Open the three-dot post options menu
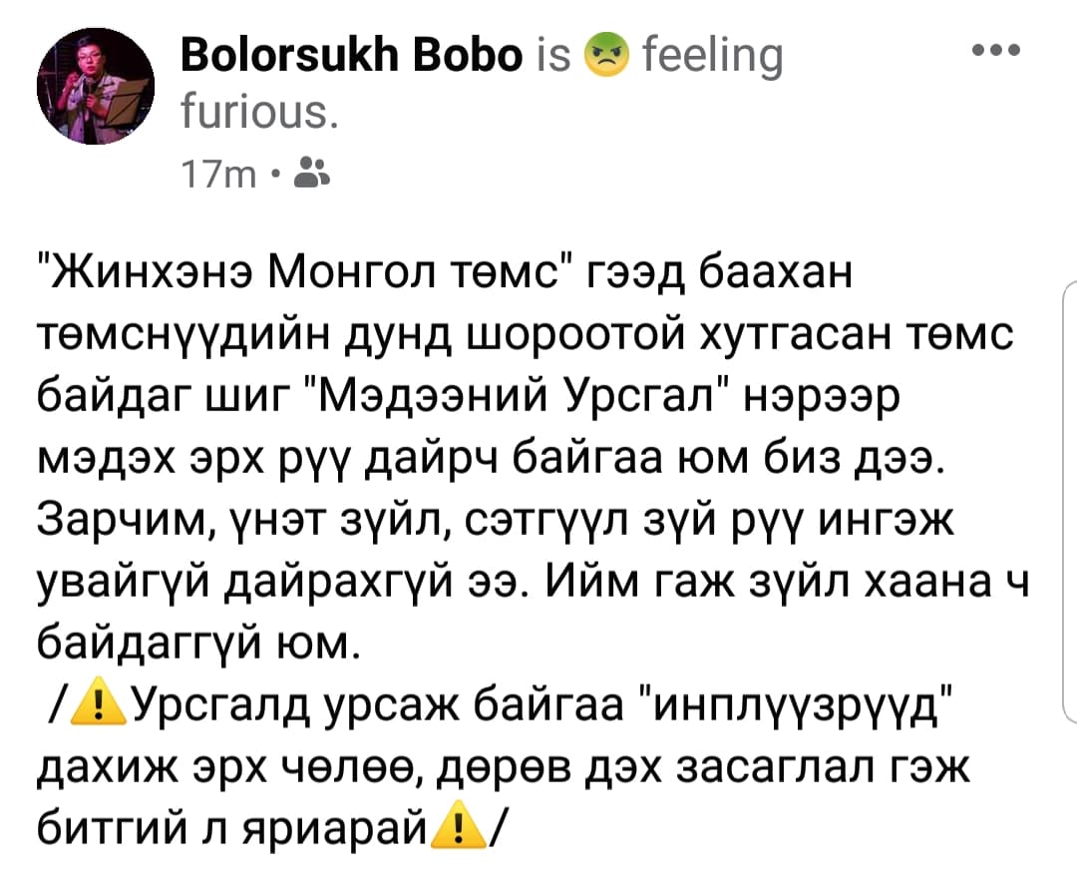This screenshot has height=885, width=1077. (x=996, y=51)
